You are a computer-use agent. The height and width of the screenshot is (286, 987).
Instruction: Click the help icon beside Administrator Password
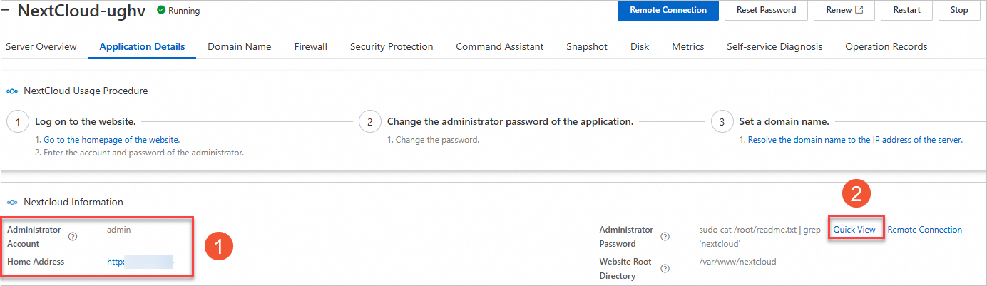[x=665, y=237]
